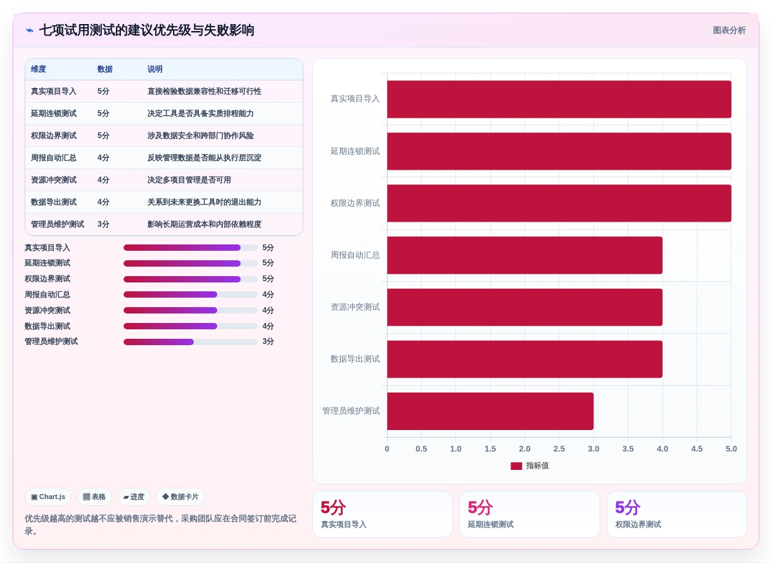772x563 pixels.
Task: Click the 数据 column header
Action: [105, 69]
